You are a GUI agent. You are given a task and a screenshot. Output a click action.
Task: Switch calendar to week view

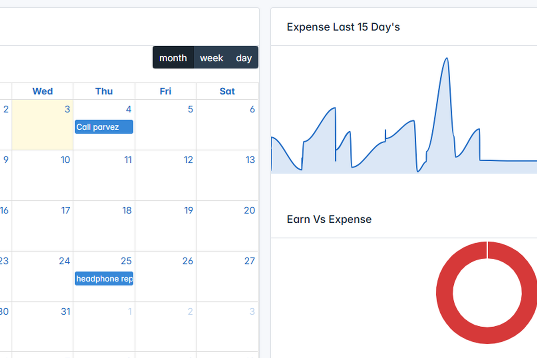pyautogui.click(x=211, y=58)
